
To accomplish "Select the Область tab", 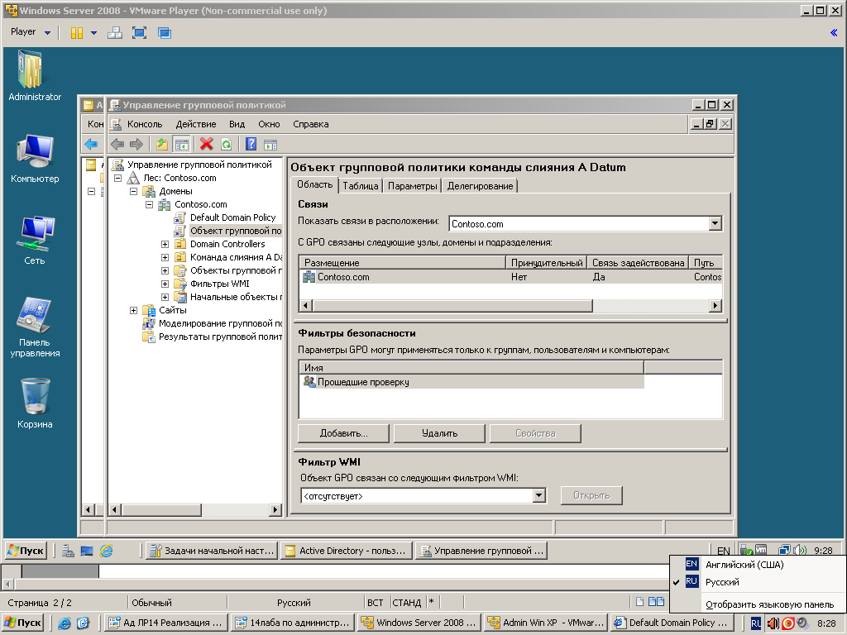I will point(314,184).
